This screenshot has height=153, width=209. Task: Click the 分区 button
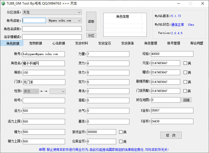coord(91,35)
